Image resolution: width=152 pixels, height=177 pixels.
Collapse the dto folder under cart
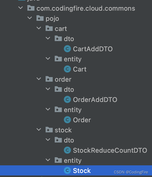[48, 38]
